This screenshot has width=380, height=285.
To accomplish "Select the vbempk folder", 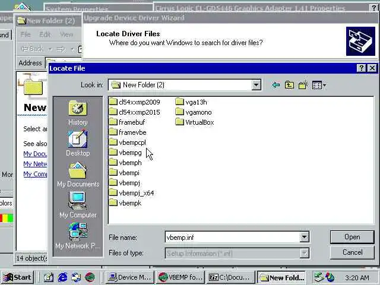I will [125, 203].
